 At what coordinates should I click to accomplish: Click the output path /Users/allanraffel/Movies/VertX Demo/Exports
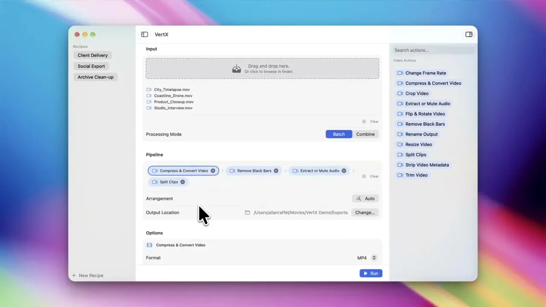(301, 212)
